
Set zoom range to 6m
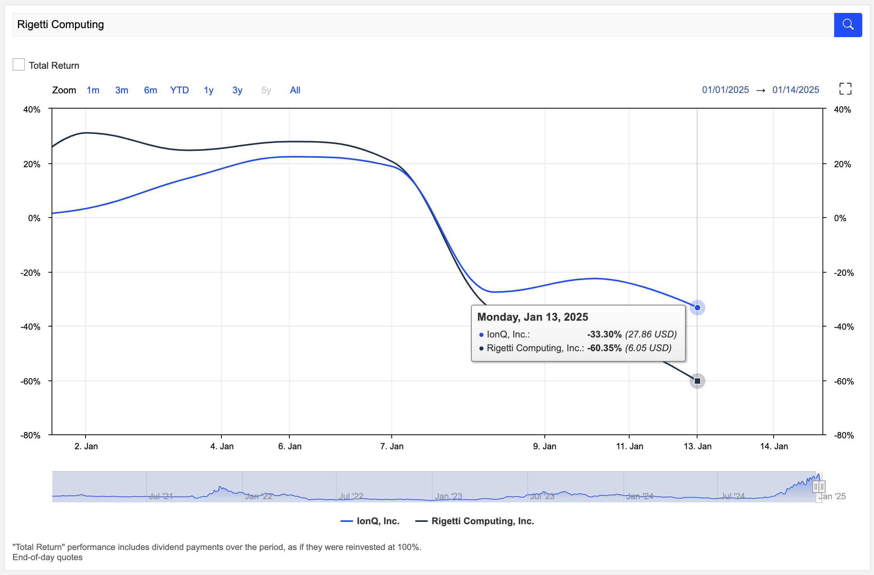click(x=151, y=90)
